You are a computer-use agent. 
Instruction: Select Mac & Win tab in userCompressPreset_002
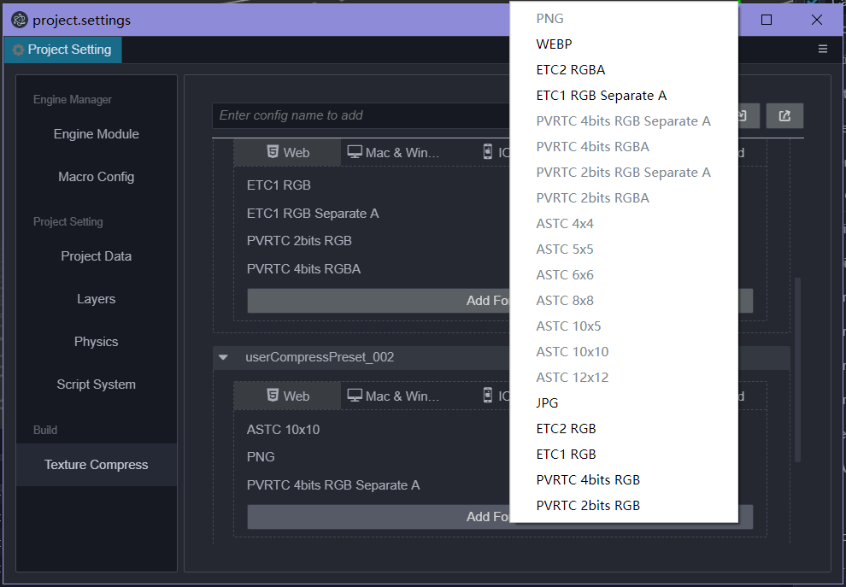pyautogui.click(x=394, y=396)
